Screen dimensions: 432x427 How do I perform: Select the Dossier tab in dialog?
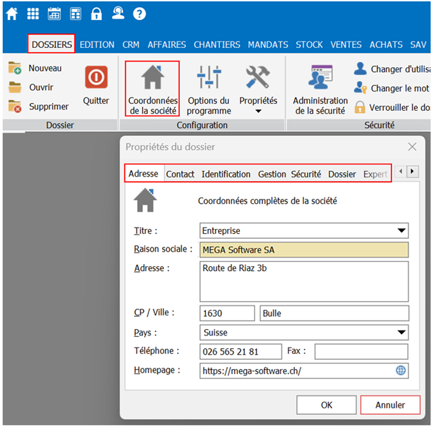pyautogui.click(x=342, y=175)
